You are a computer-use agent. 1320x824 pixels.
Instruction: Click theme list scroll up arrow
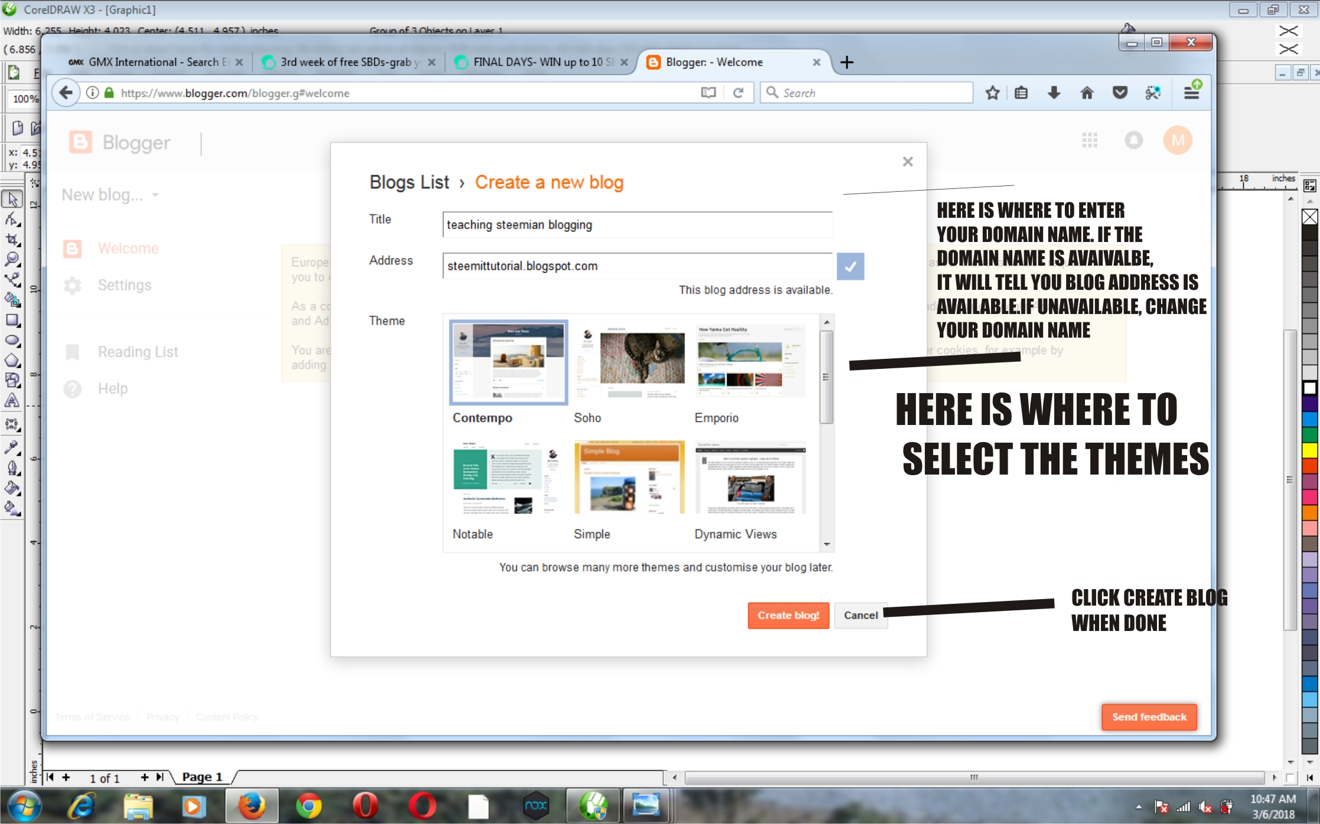tap(827, 322)
